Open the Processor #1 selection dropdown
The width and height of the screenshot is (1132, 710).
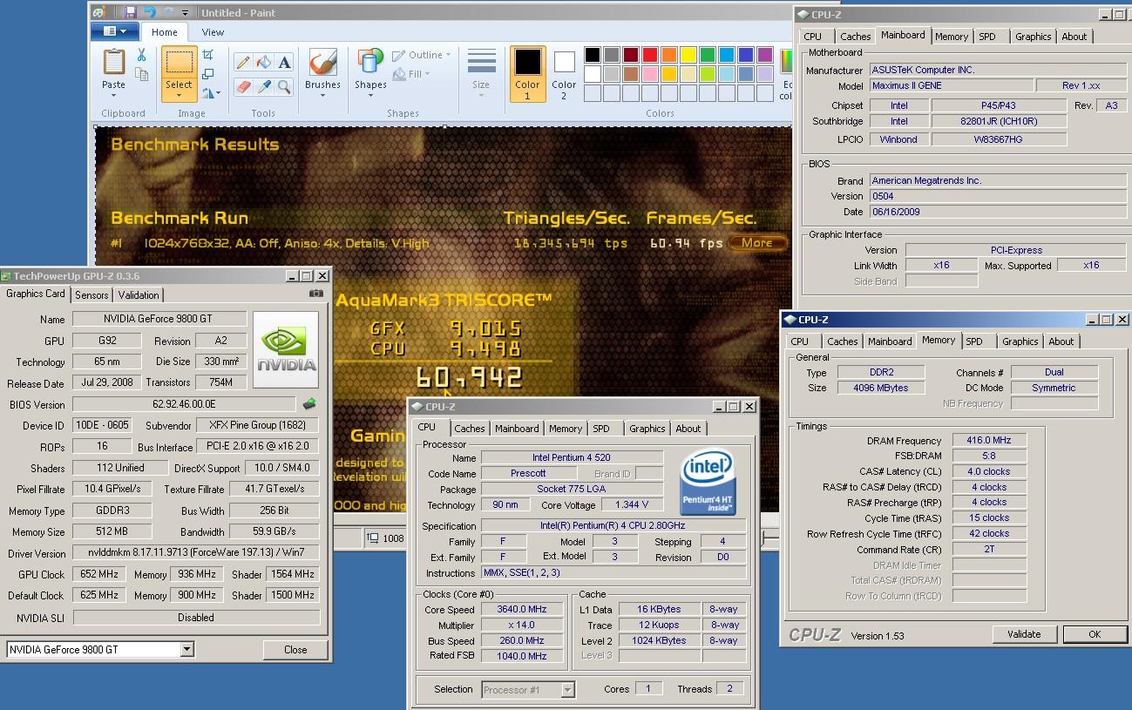[567, 689]
